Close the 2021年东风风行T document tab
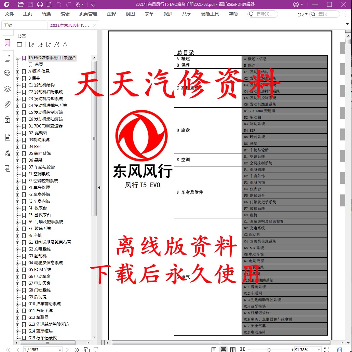 [x=95, y=25]
